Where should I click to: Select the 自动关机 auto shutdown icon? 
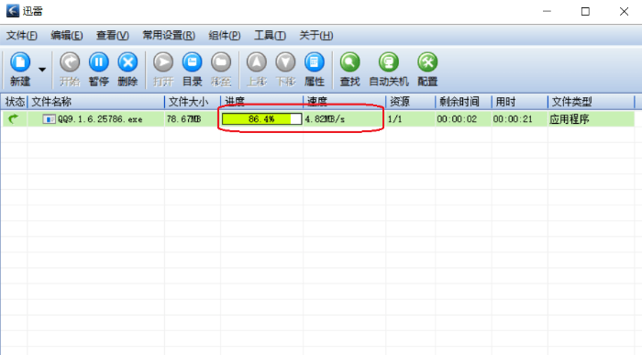click(x=389, y=62)
